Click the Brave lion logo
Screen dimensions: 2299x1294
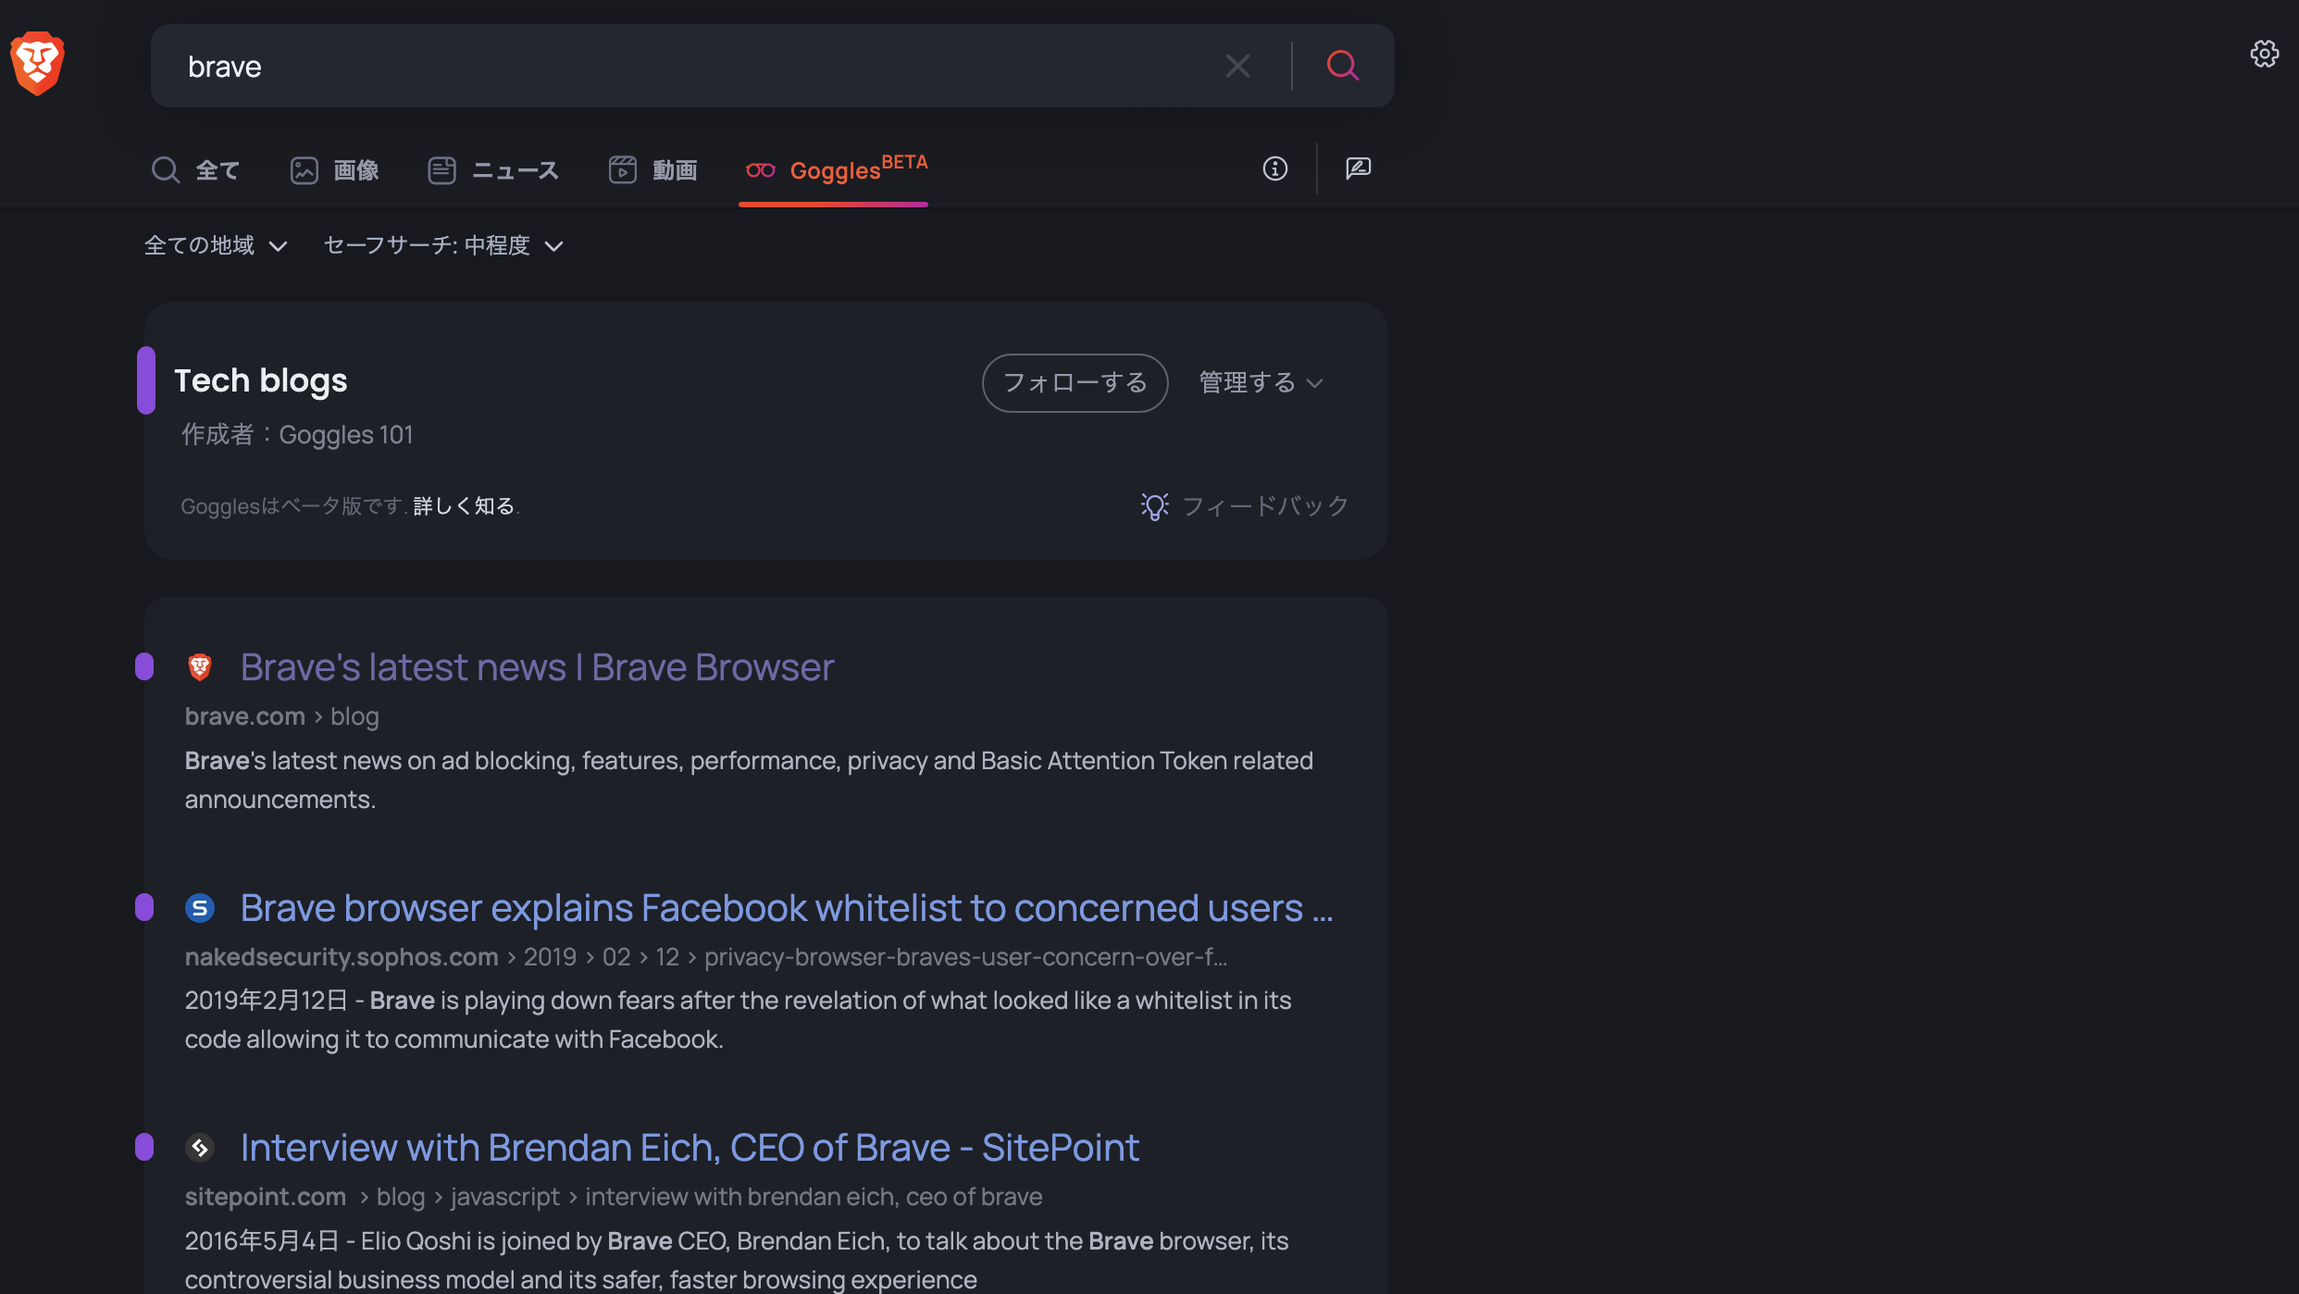coord(37,63)
